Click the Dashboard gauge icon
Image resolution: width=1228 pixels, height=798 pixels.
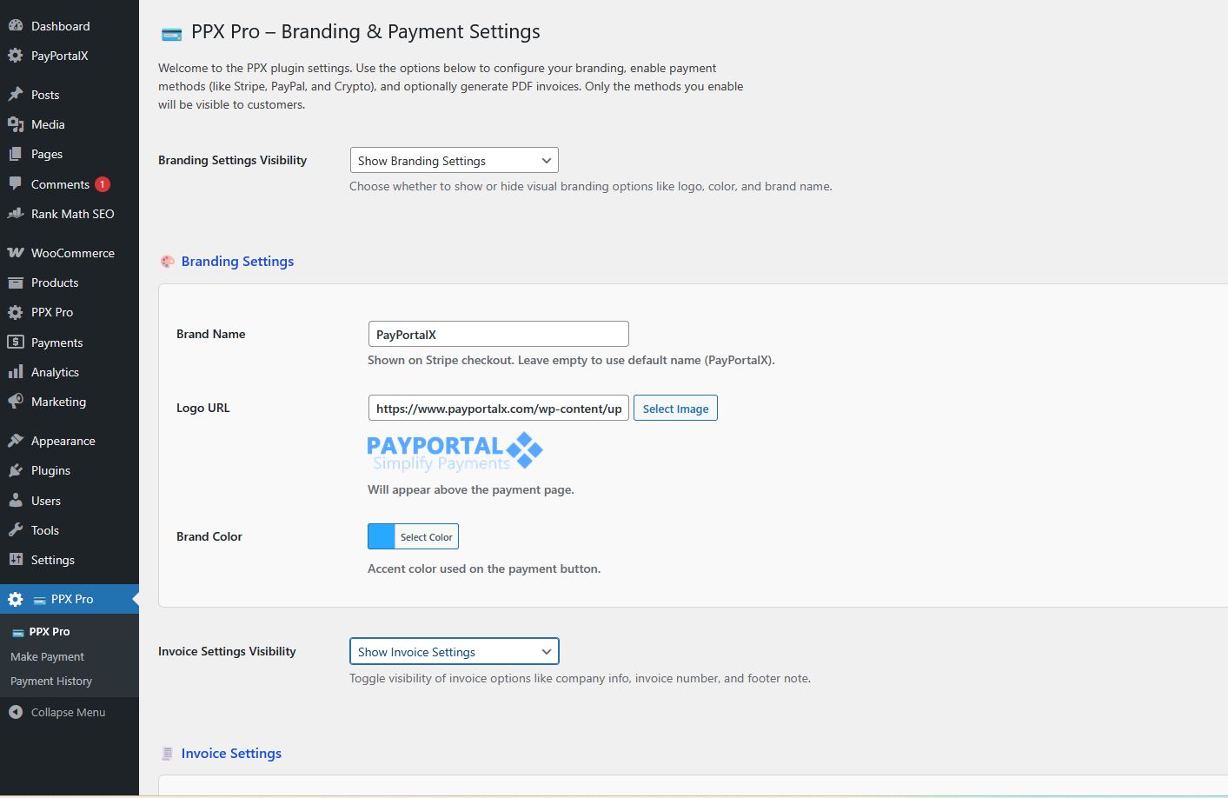(16, 26)
